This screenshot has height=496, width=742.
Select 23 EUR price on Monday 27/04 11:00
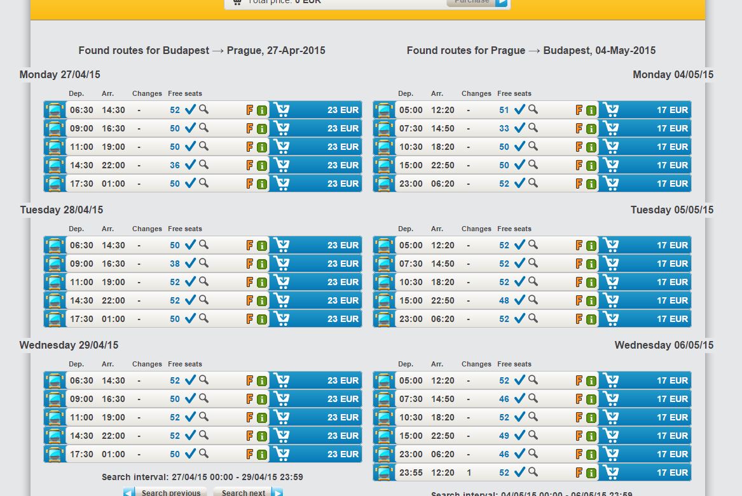(343, 147)
